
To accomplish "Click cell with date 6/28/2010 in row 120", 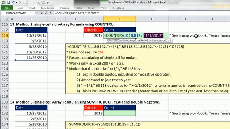I will click(x=31, y=47).
